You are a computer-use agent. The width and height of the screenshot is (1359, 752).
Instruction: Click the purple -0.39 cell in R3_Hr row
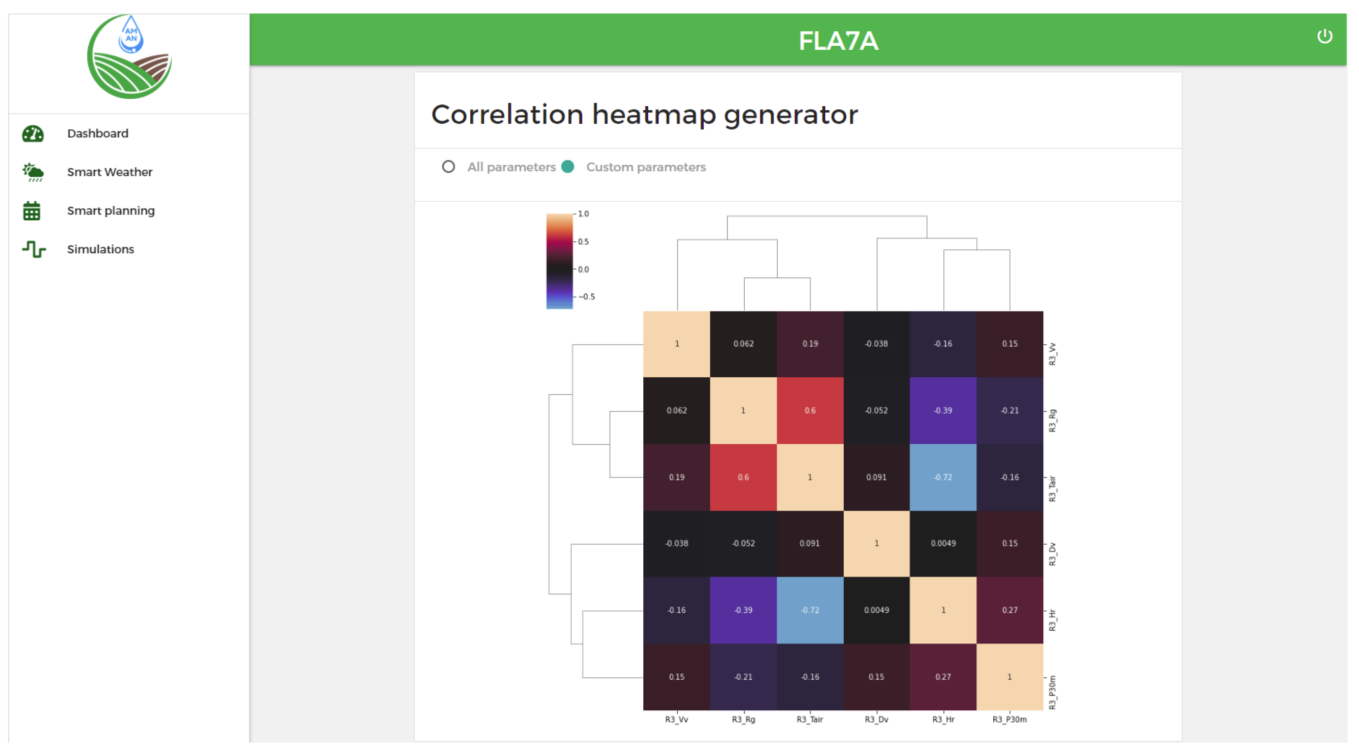744,610
